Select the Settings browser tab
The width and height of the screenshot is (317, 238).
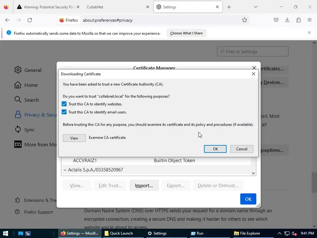click(188, 7)
